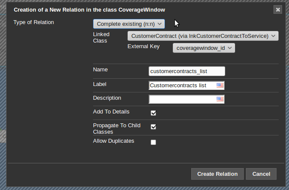This screenshot has width=289, height=190.
Task: Close the New Relation dialog
Action: tap(277, 9)
